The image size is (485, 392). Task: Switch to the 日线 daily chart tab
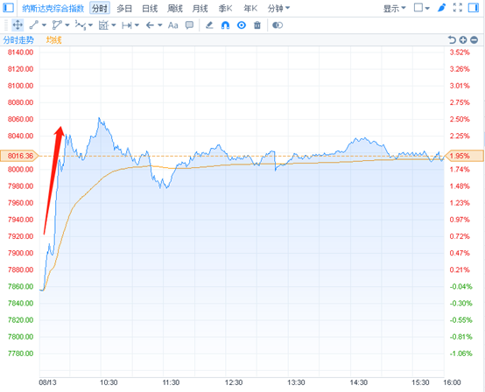(150, 9)
